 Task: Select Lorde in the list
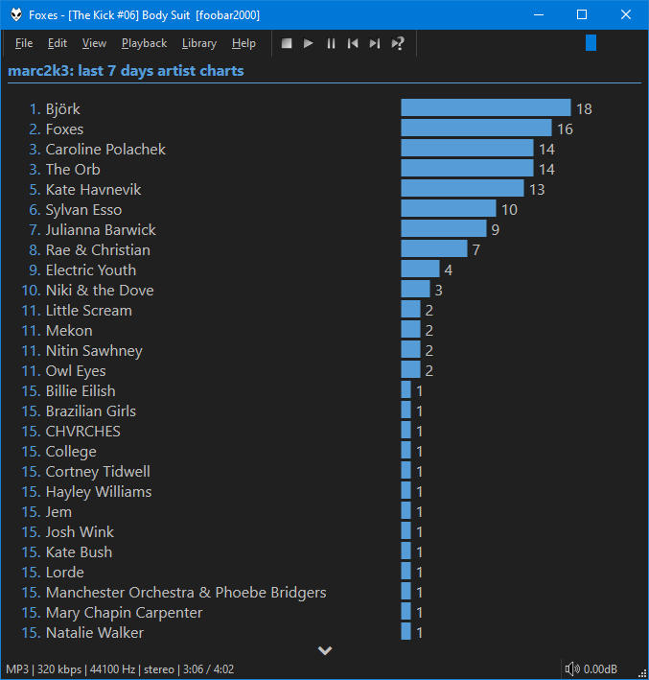click(x=64, y=573)
